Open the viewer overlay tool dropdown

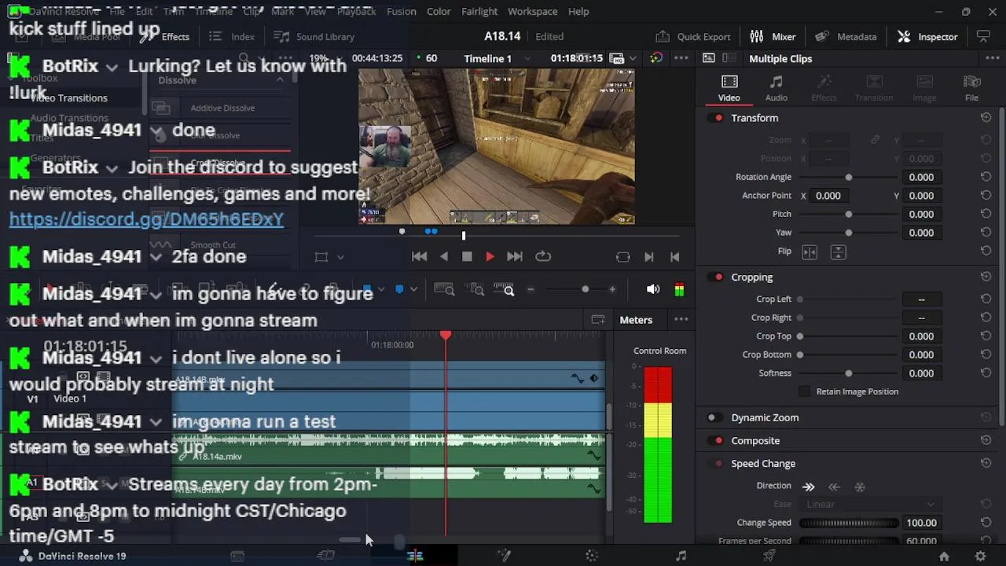(340, 257)
